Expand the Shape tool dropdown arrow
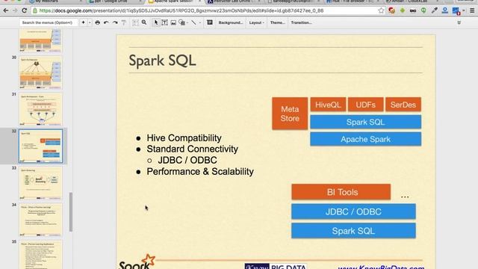Screen dimensions: 478x269 187,22
